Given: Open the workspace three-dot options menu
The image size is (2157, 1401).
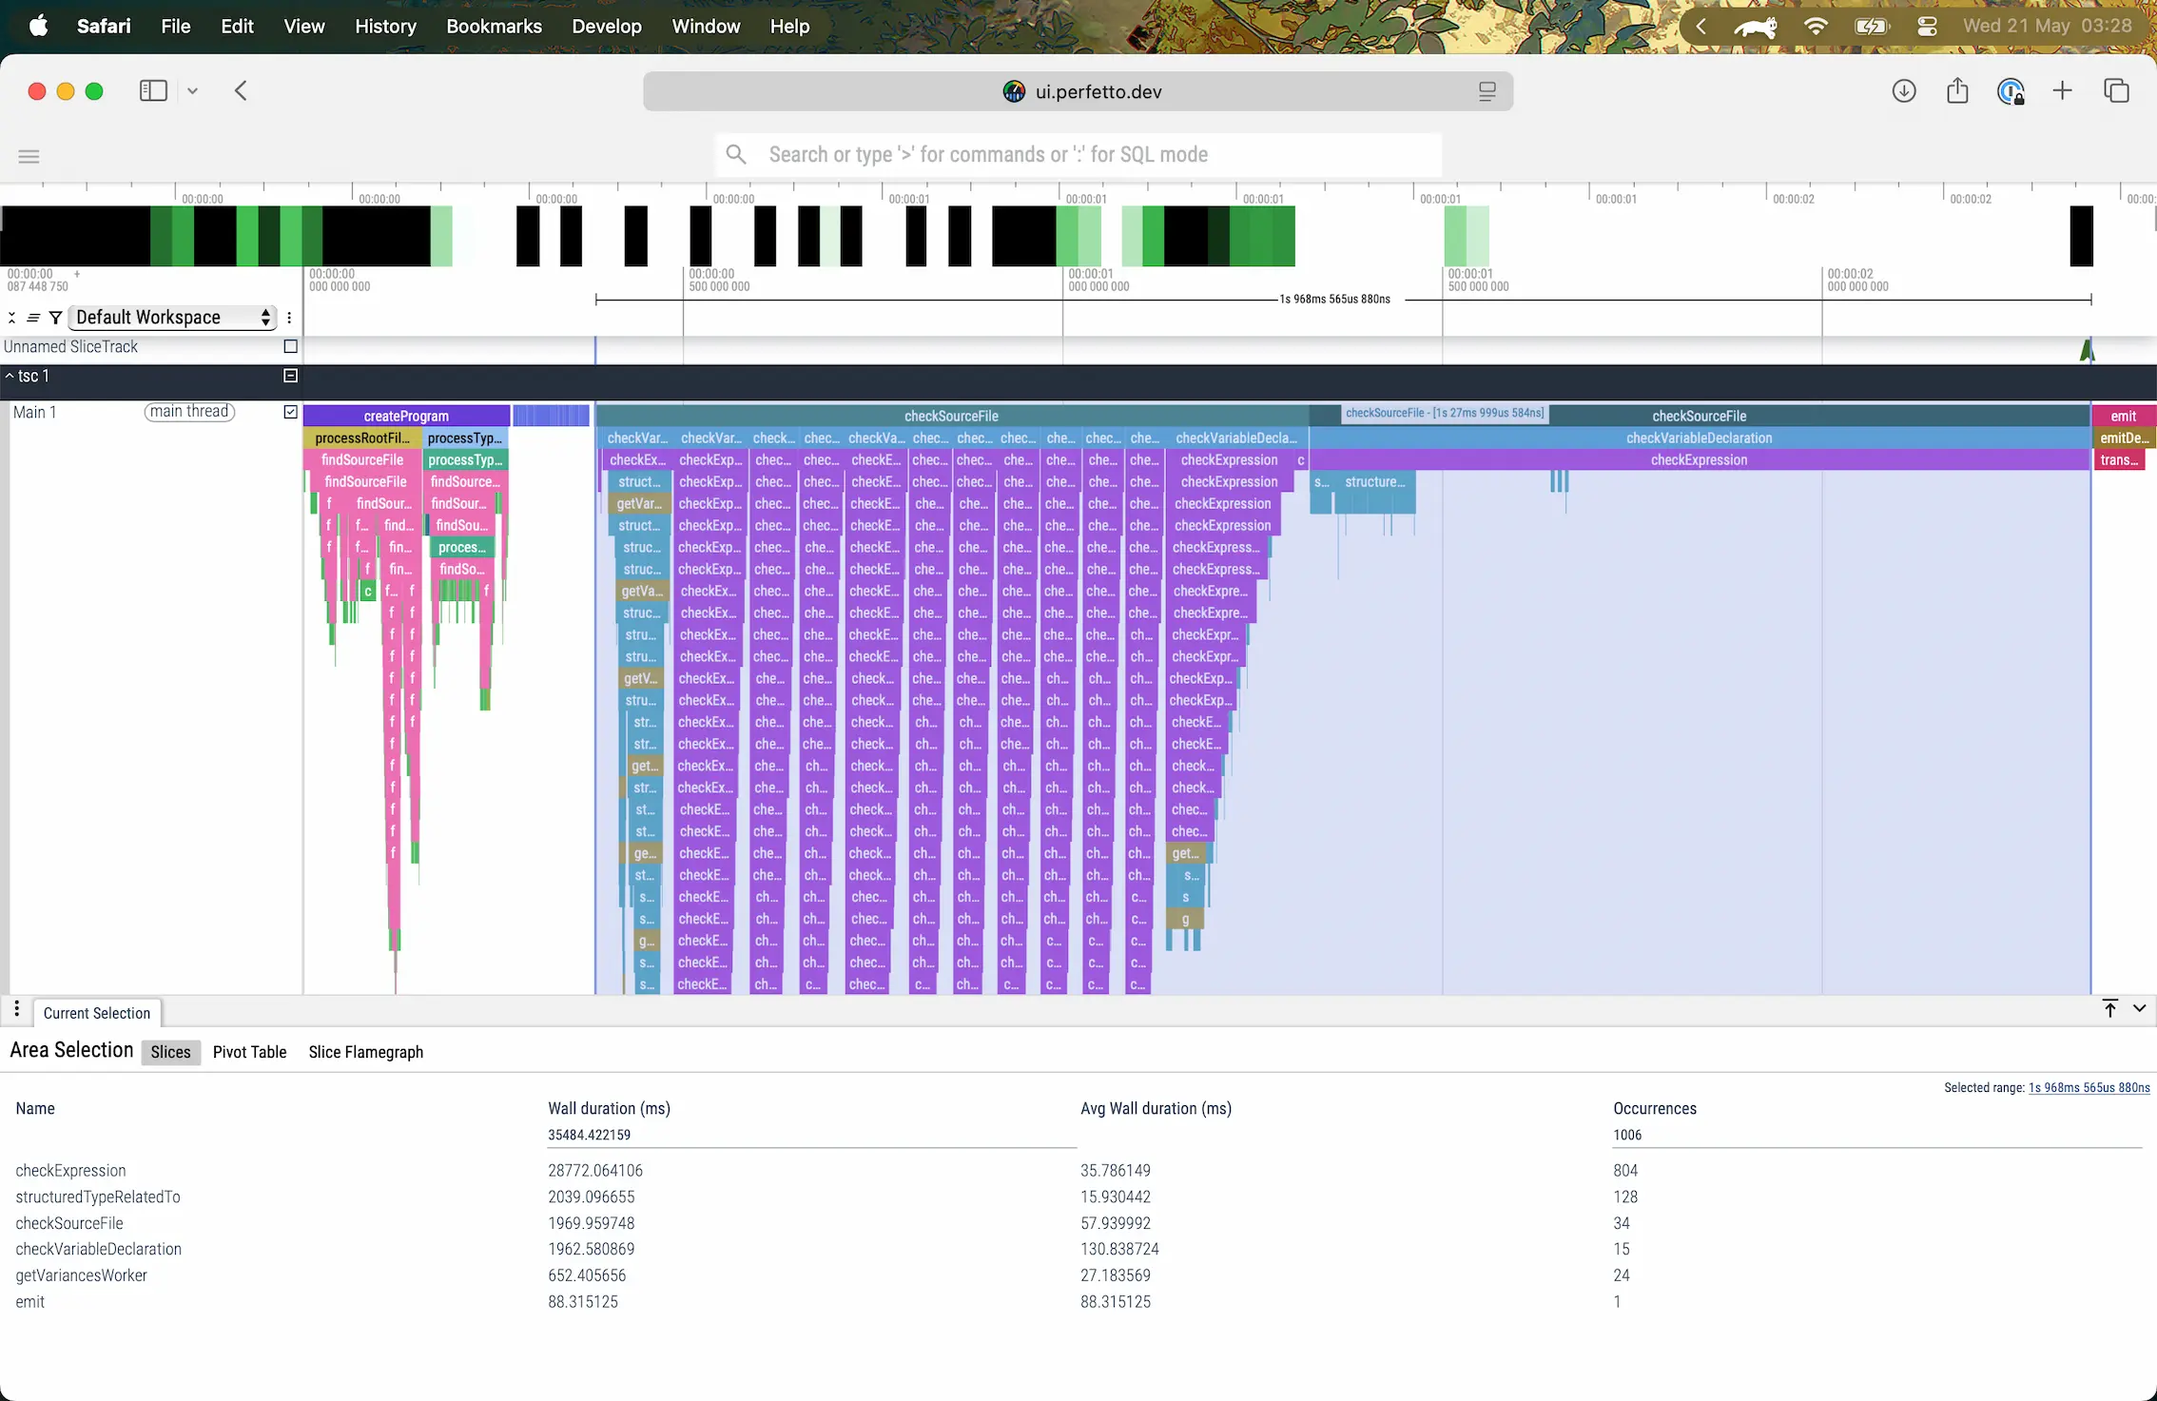Looking at the screenshot, I should 289,318.
